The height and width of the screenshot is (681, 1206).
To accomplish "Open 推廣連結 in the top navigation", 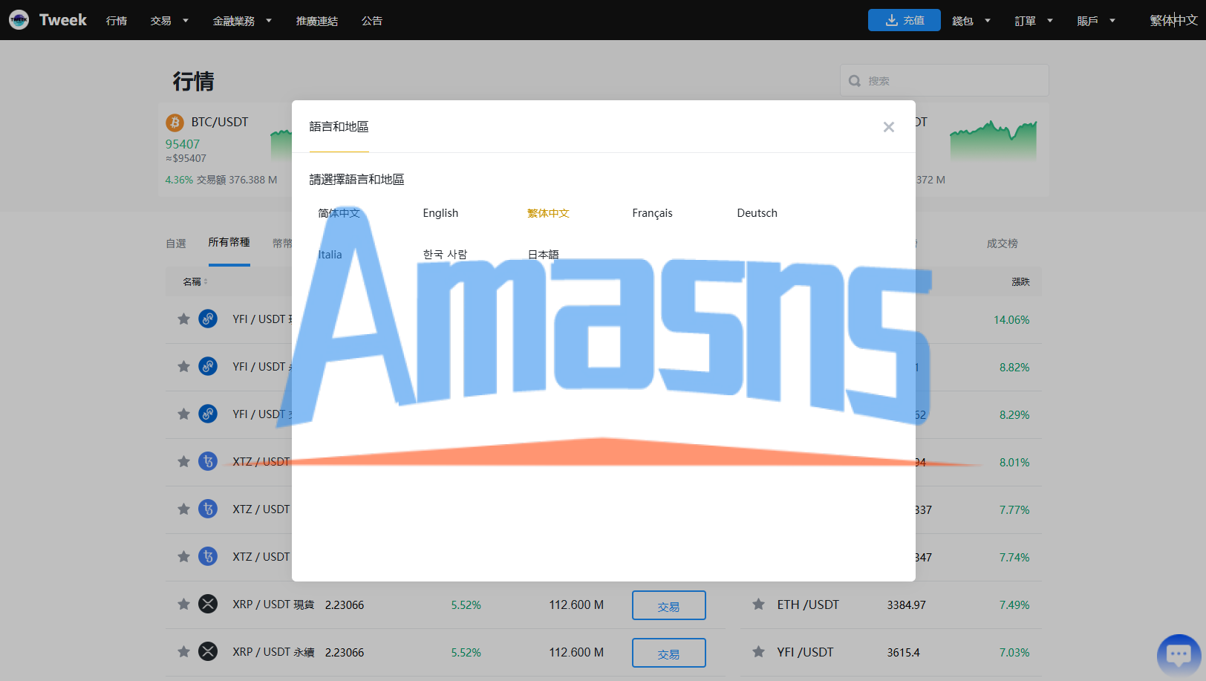I will [x=317, y=21].
